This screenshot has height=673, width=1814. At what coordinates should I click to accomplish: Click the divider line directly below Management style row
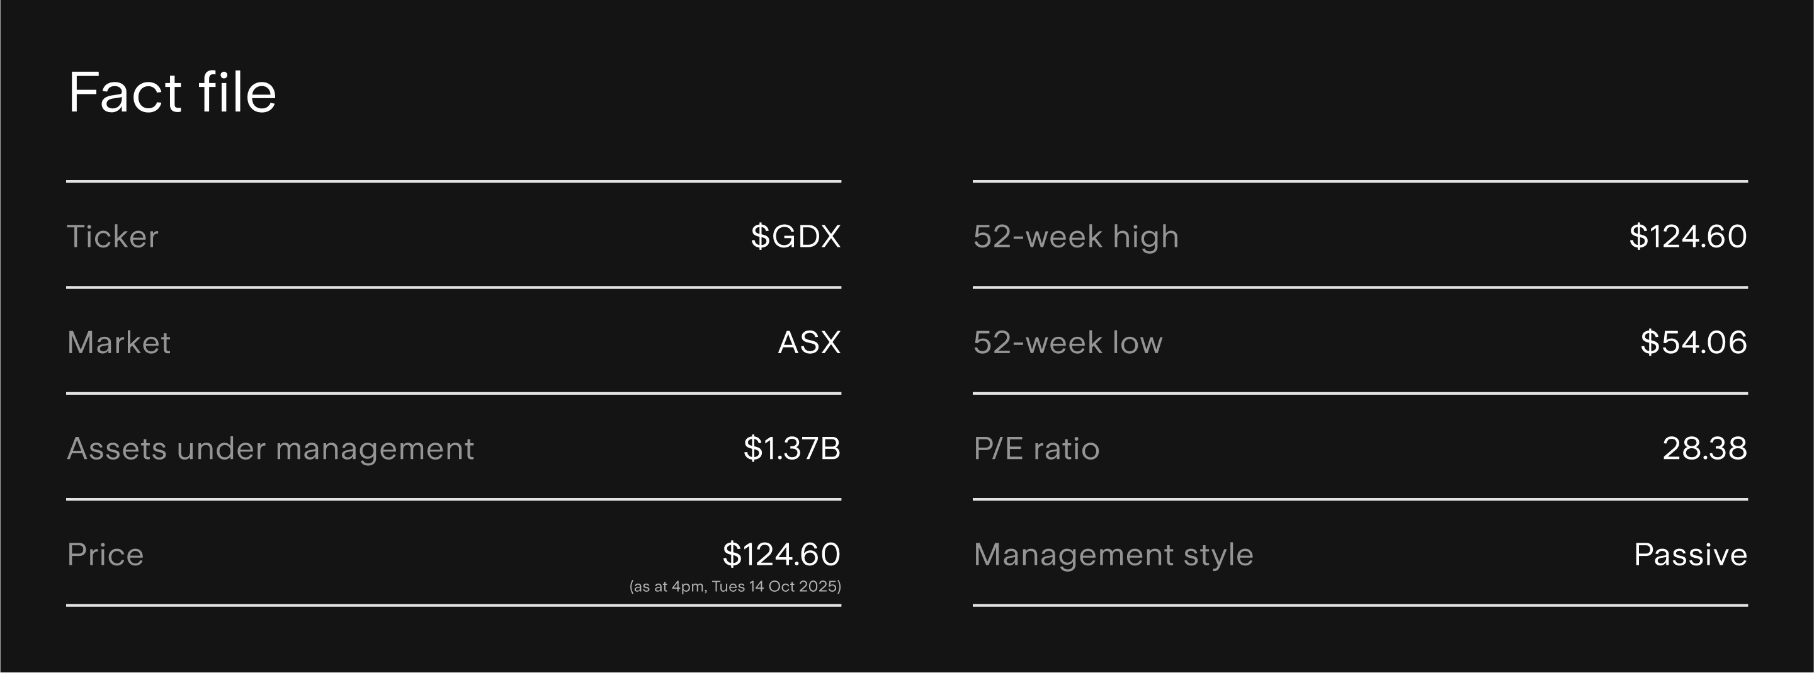pos(1360,606)
